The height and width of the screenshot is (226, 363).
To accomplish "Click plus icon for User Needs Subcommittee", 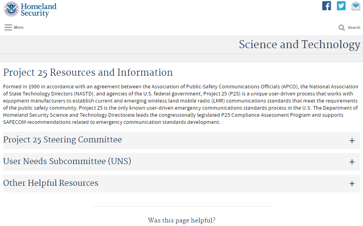I will (352, 162).
